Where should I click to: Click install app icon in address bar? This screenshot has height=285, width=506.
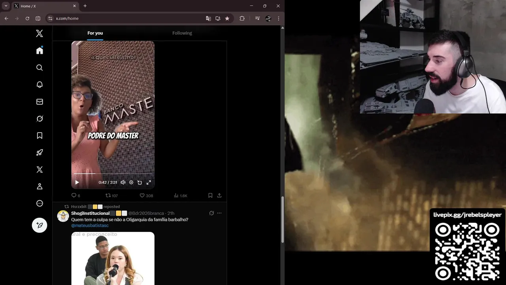coord(218,18)
